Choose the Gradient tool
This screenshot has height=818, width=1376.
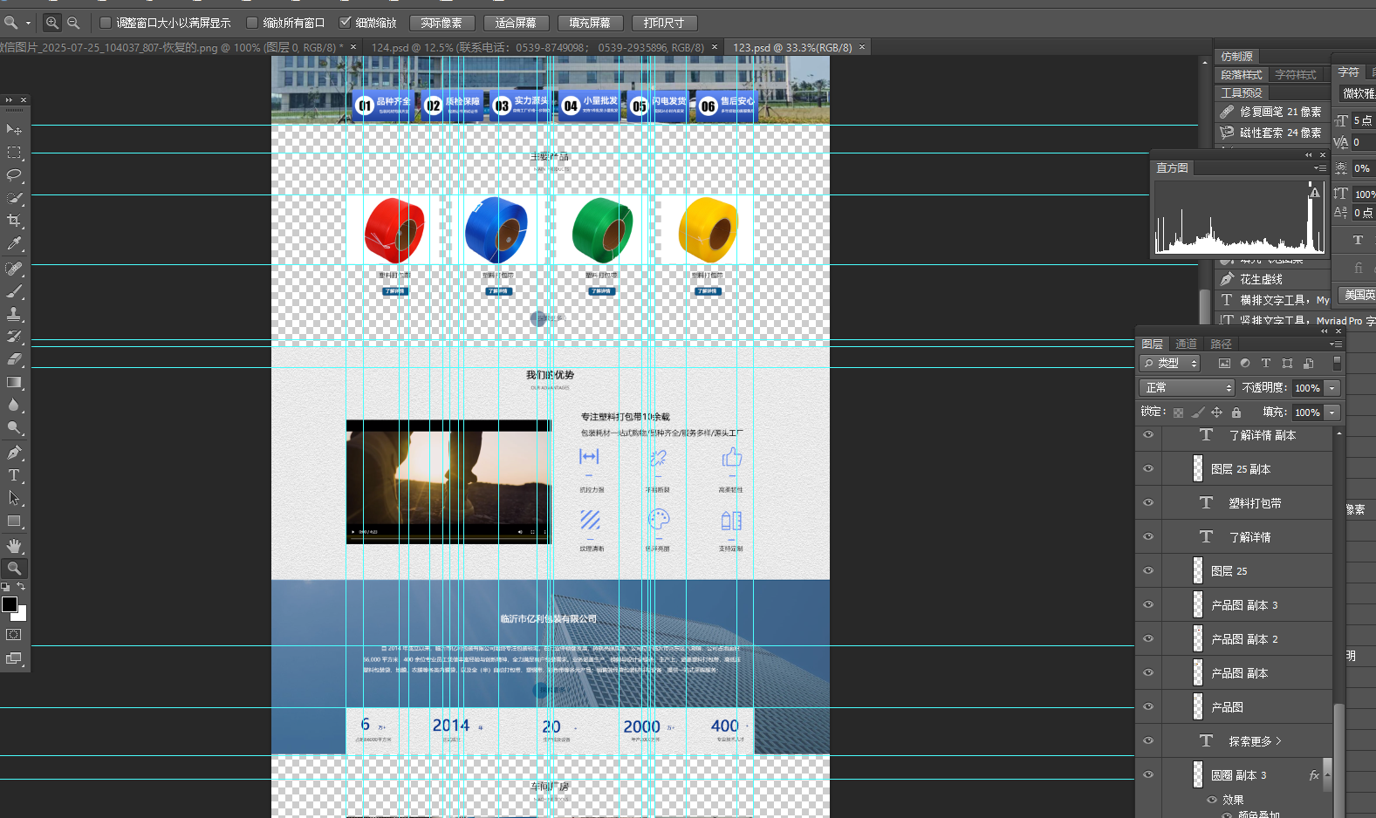14,382
